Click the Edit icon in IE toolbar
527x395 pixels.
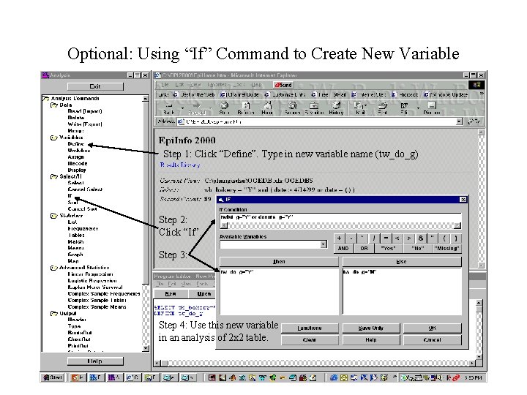[404, 108]
